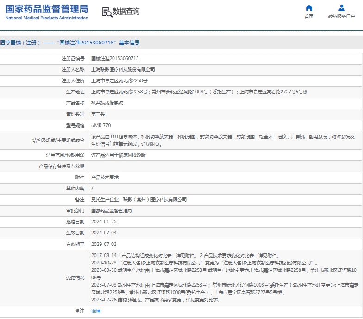Click the 管理类别 row label
The width and height of the screenshot is (363, 319).
tap(75, 114)
